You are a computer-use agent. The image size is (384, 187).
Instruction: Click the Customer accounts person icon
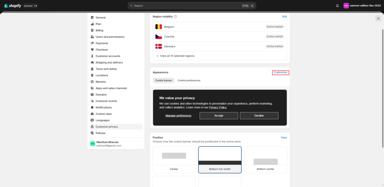coord(92,56)
